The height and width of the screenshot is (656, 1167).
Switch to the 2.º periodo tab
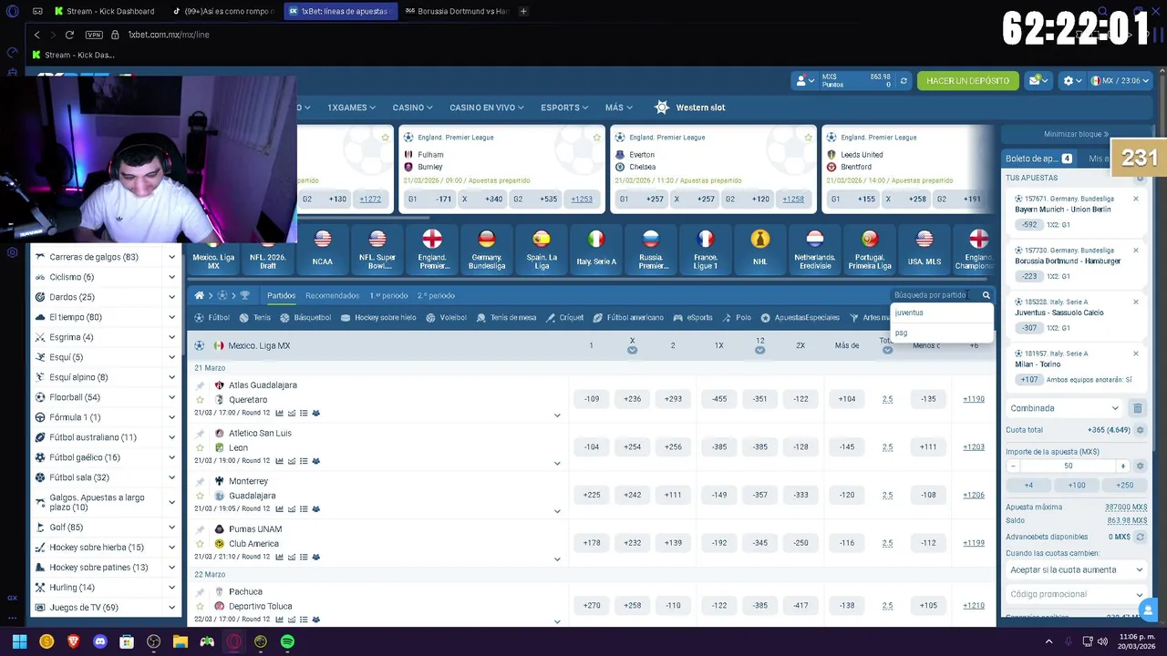click(x=436, y=295)
